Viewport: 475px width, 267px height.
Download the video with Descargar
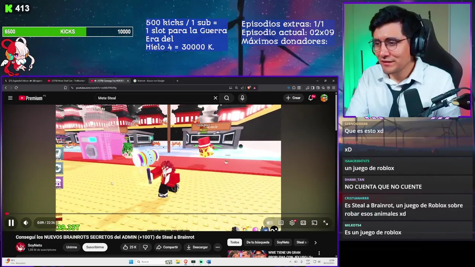point(197,247)
